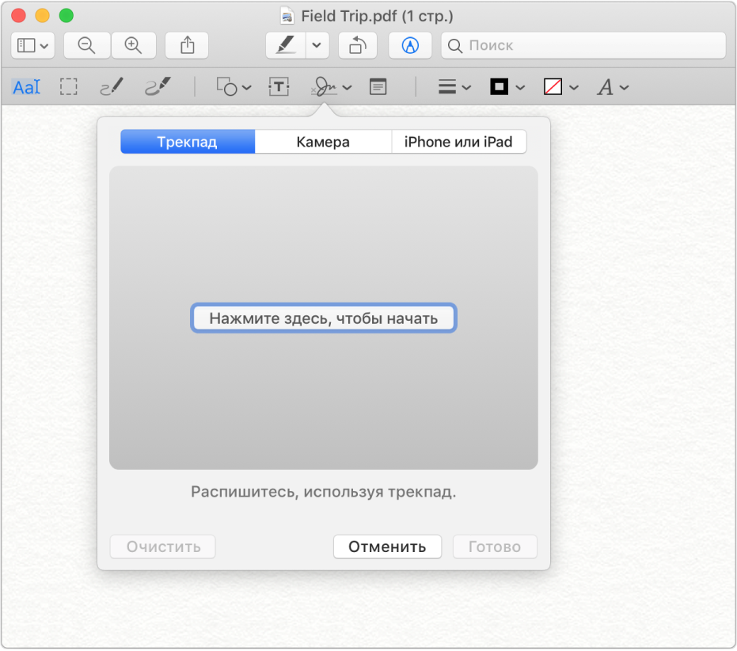Open the sidebar view options dropdown
Screen dimensions: 737x651
[x=33, y=46]
